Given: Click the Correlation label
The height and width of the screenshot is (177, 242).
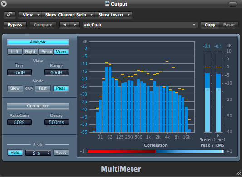Looking at the screenshot, I should tap(156, 145).
